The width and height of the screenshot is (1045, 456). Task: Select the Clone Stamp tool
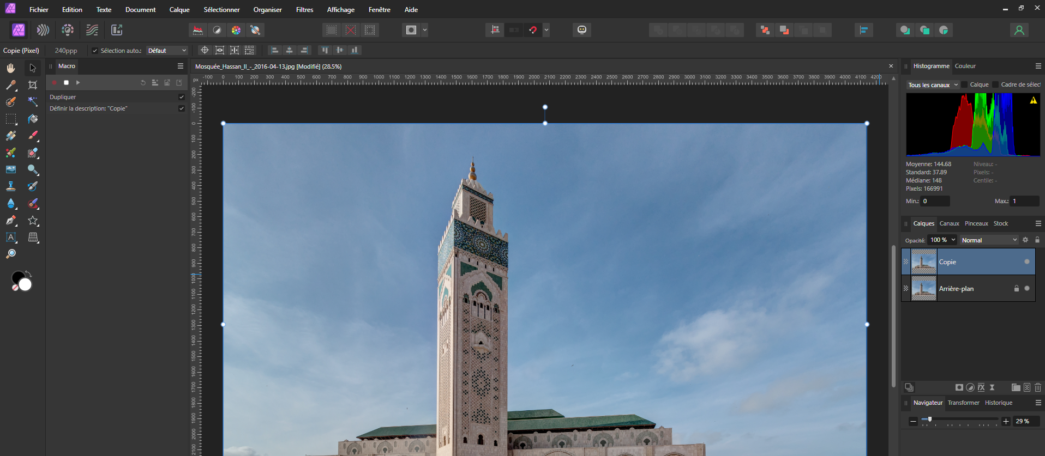11,186
